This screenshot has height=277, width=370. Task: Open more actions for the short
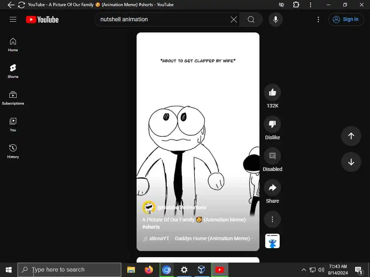272,219
